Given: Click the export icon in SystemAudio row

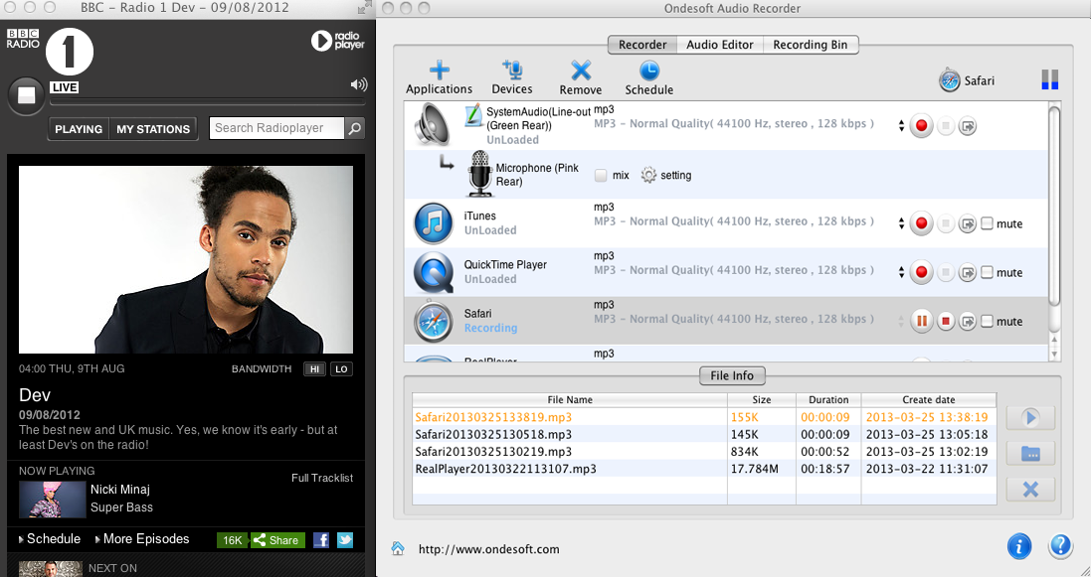Looking at the screenshot, I should click(967, 126).
